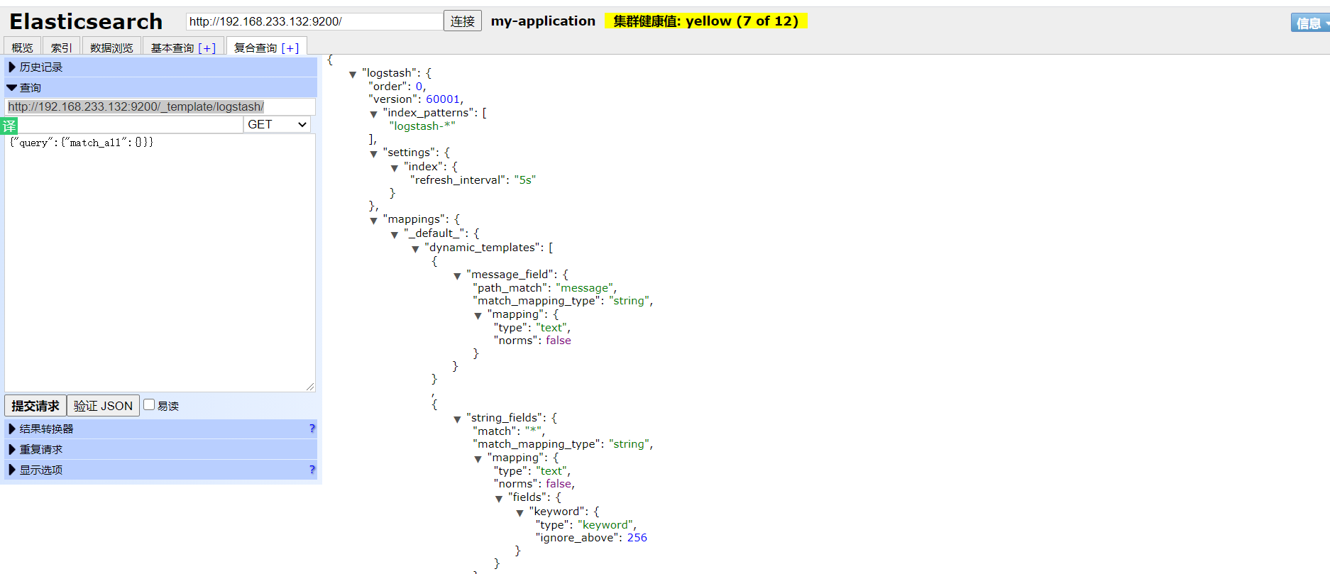Collapse the "settings" JSON node
1330x574 pixels.
click(373, 154)
